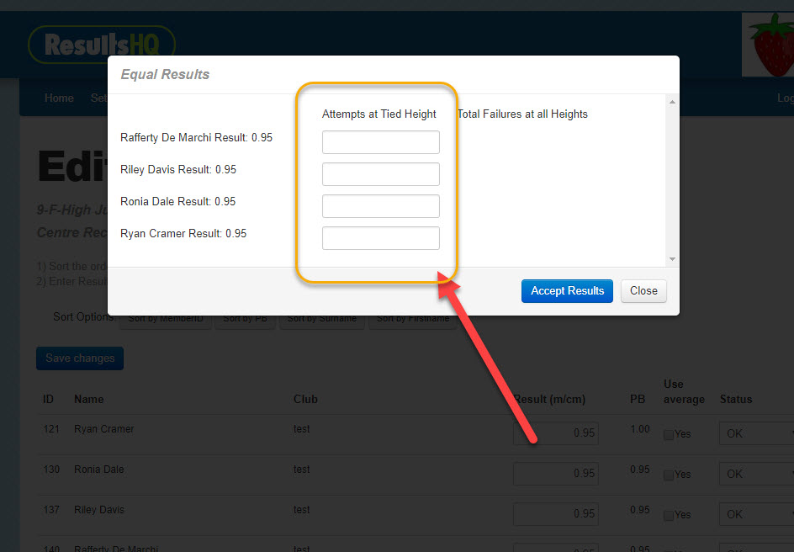Screen dimensions: 794x552
Task: Click the strawberry thumbnail image
Action: pos(768,45)
